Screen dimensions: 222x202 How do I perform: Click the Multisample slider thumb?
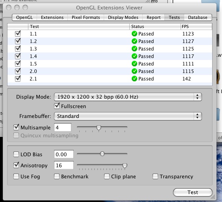point(99,128)
